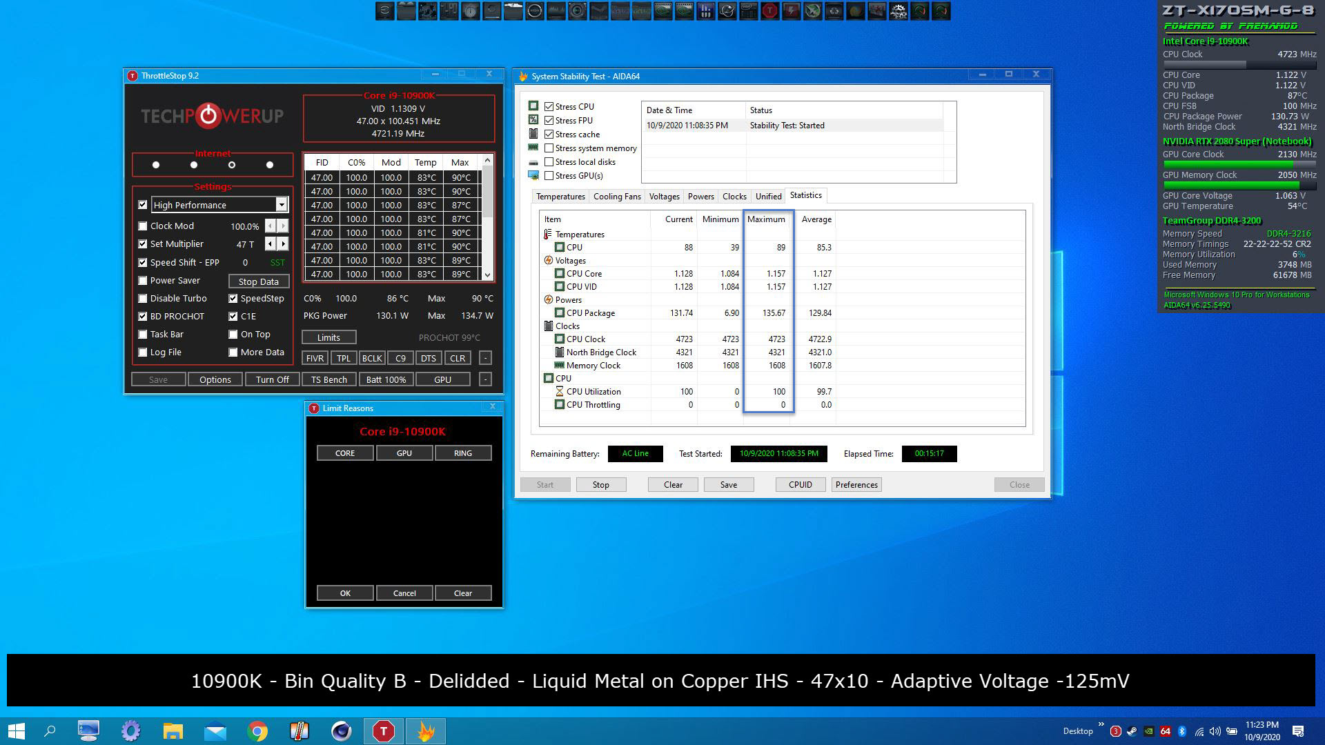Open ThrottleStop from the taskbar

coord(383,731)
